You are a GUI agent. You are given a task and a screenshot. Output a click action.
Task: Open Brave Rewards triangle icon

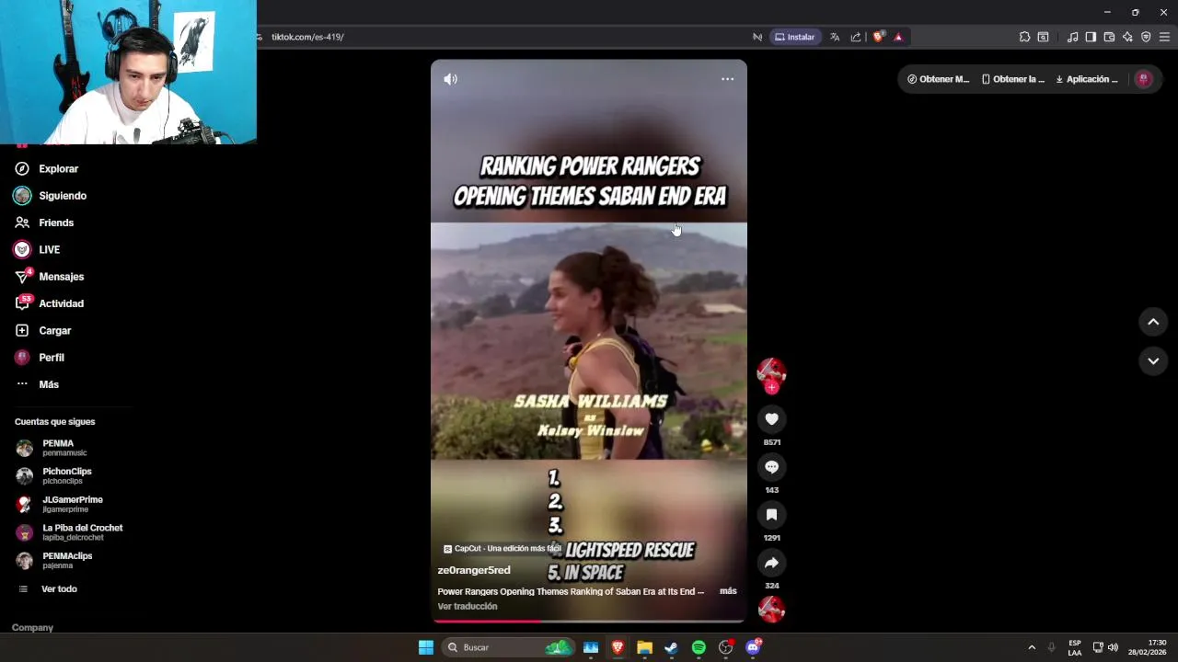point(898,37)
